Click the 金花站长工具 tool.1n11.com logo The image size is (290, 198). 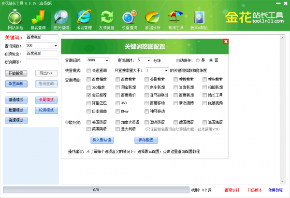coord(254,17)
